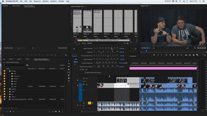Enable High Quality Mode checkbox

tap(85, 72)
